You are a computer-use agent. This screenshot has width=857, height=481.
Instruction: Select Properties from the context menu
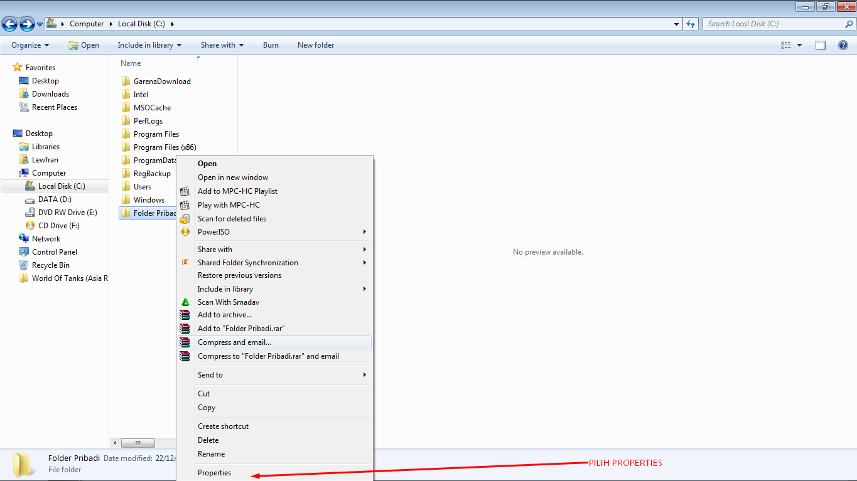214,472
